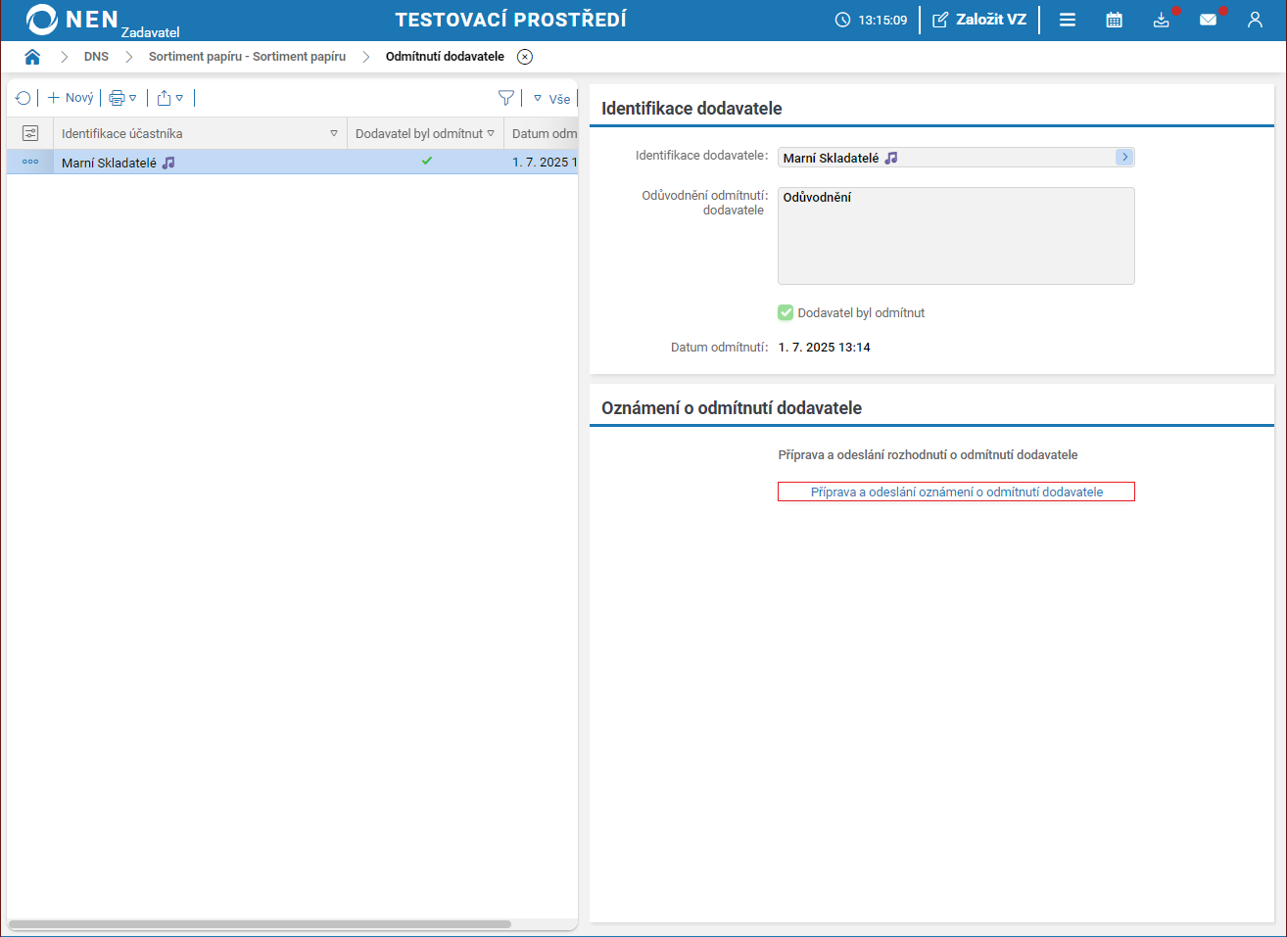Create a new record with Nový
This screenshot has height=937, width=1287.
(x=71, y=98)
